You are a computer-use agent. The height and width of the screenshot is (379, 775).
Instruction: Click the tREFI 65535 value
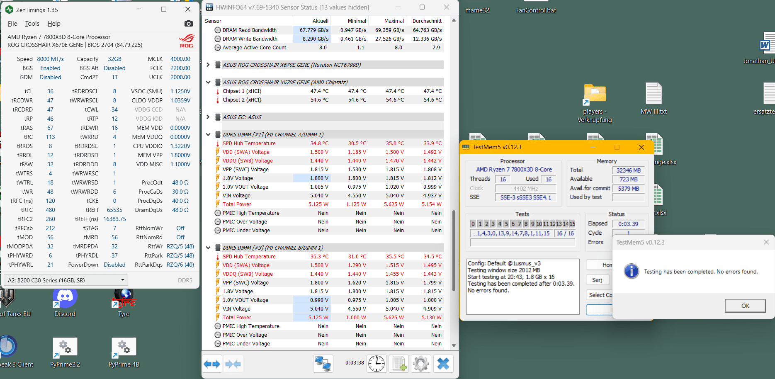click(114, 210)
